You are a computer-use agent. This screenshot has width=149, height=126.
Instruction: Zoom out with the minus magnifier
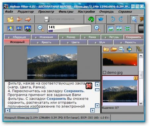41,29
